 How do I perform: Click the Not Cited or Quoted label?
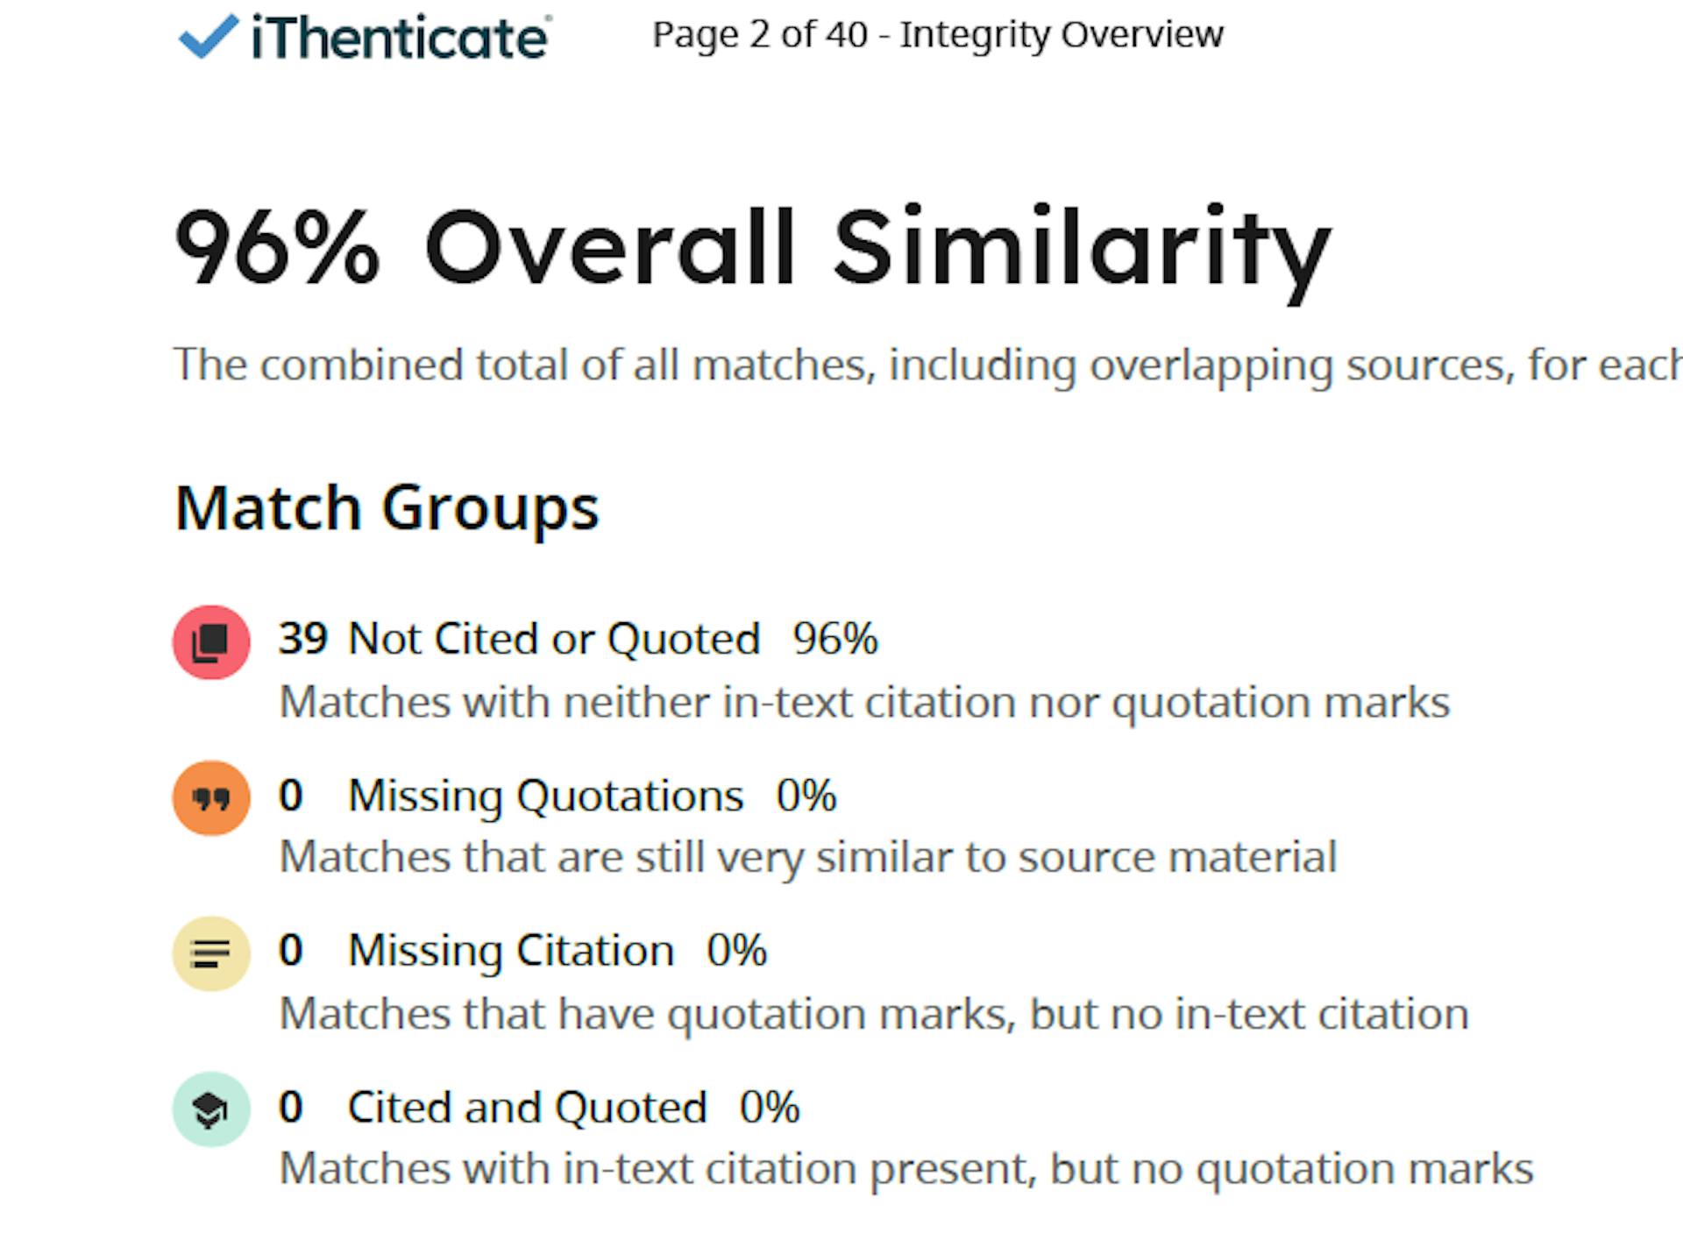click(553, 639)
